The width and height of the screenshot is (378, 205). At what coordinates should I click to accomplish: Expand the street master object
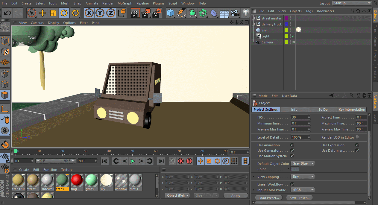[x=253, y=18]
